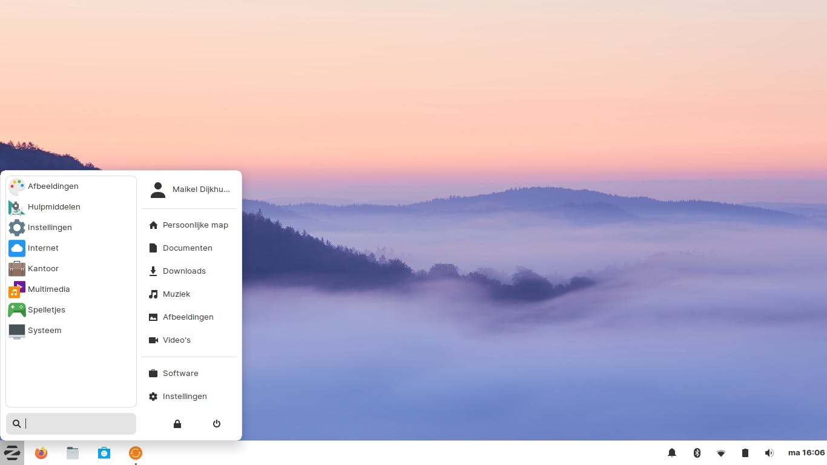Screen dimensions: 827x465
Task: Select the Multimedia category
Action: click(x=48, y=289)
